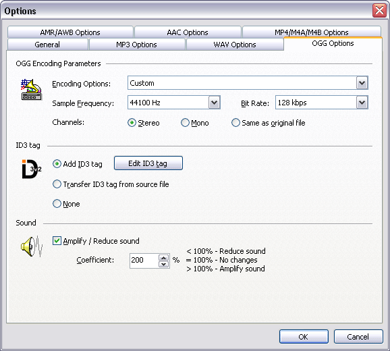Click the ID3v2 tag logo icon
This screenshot has height=351, width=390.
point(32,169)
